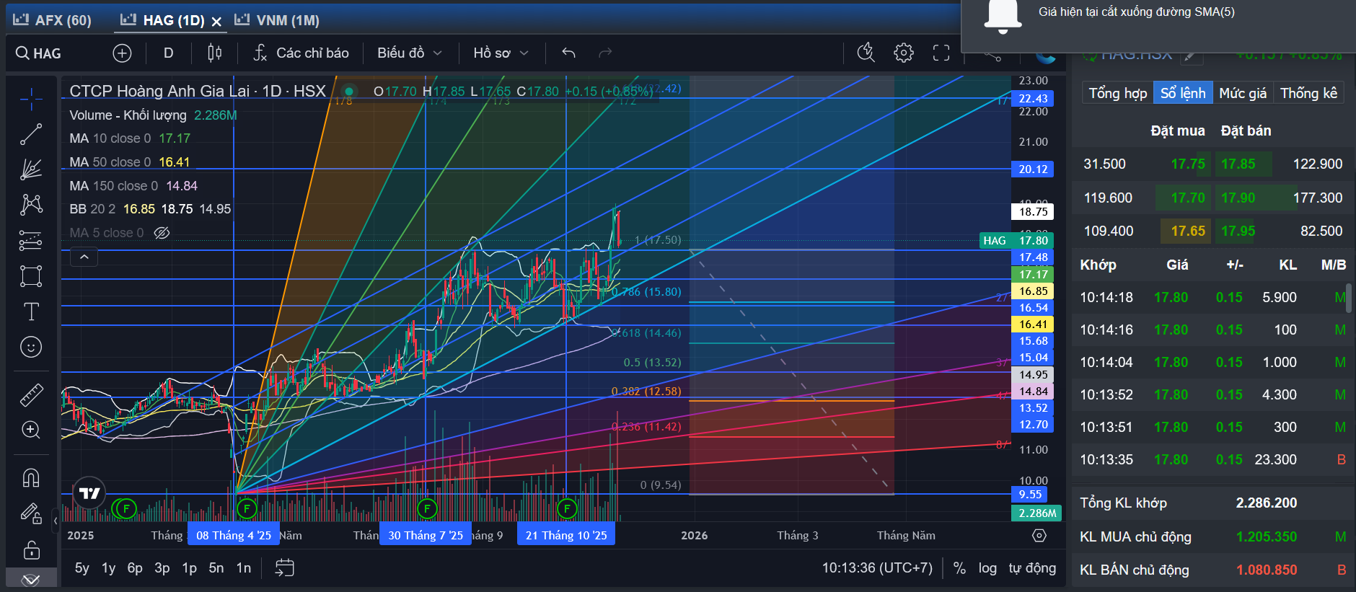Open chart settings gear
This screenshot has height=592, width=1356.
[904, 53]
